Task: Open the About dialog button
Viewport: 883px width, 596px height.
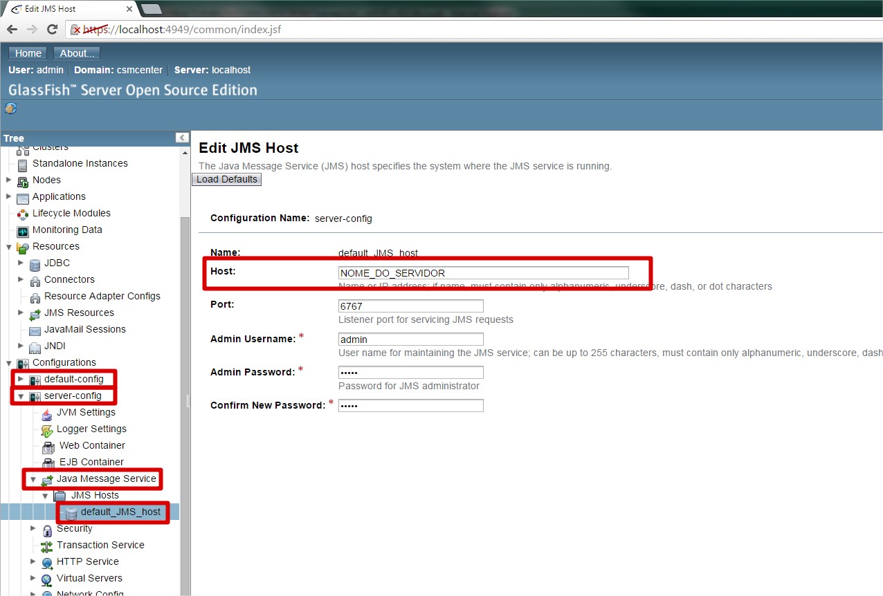Action: coord(77,53)
